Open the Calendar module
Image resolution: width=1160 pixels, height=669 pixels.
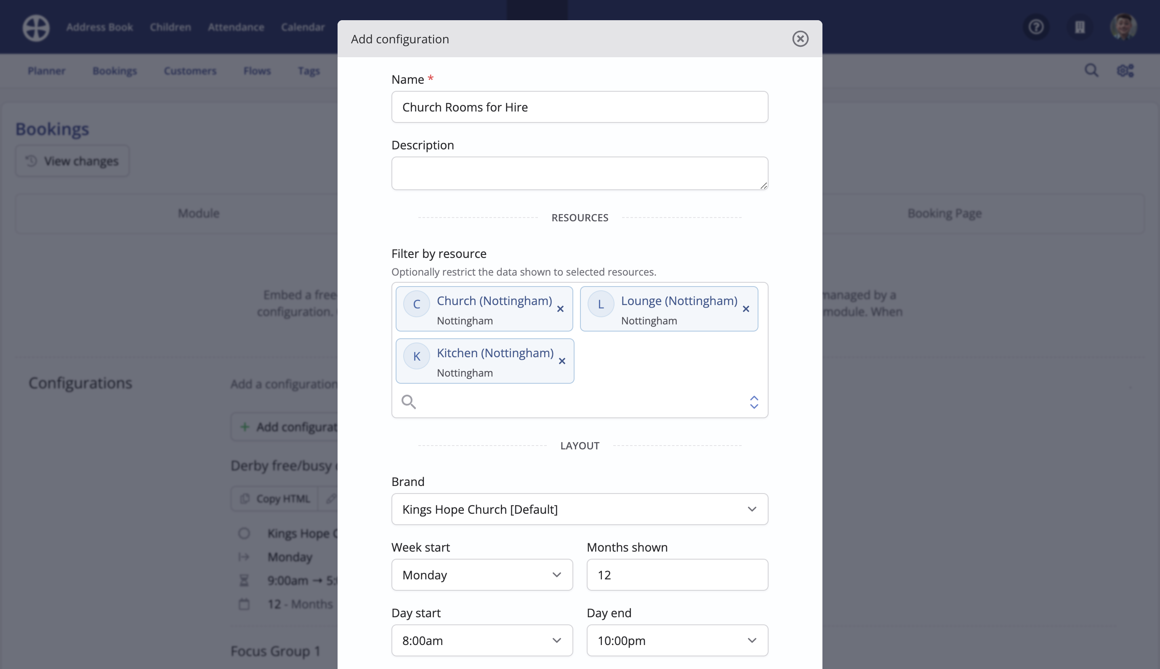(303, 27)
